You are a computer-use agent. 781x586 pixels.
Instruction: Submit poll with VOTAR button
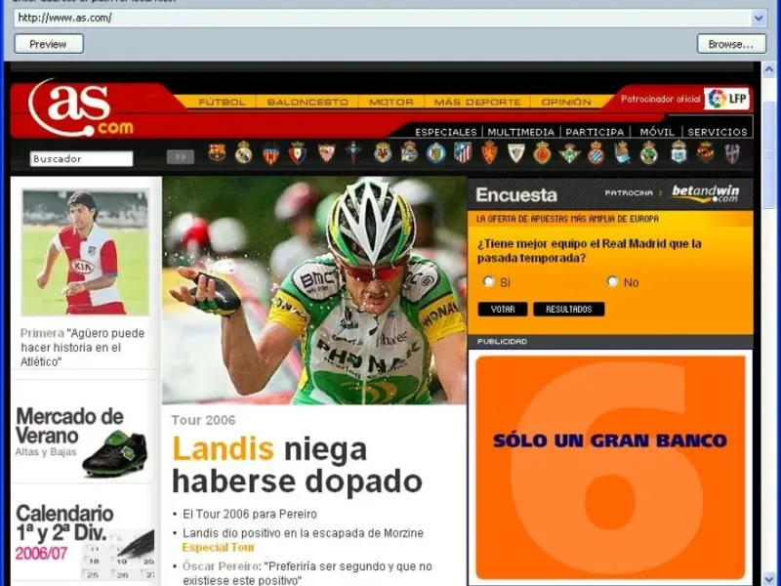pos(503,309)
